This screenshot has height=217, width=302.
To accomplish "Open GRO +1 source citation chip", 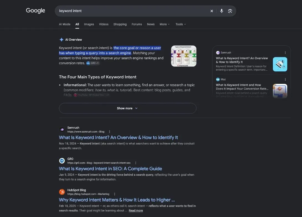I will coord(93,63).
